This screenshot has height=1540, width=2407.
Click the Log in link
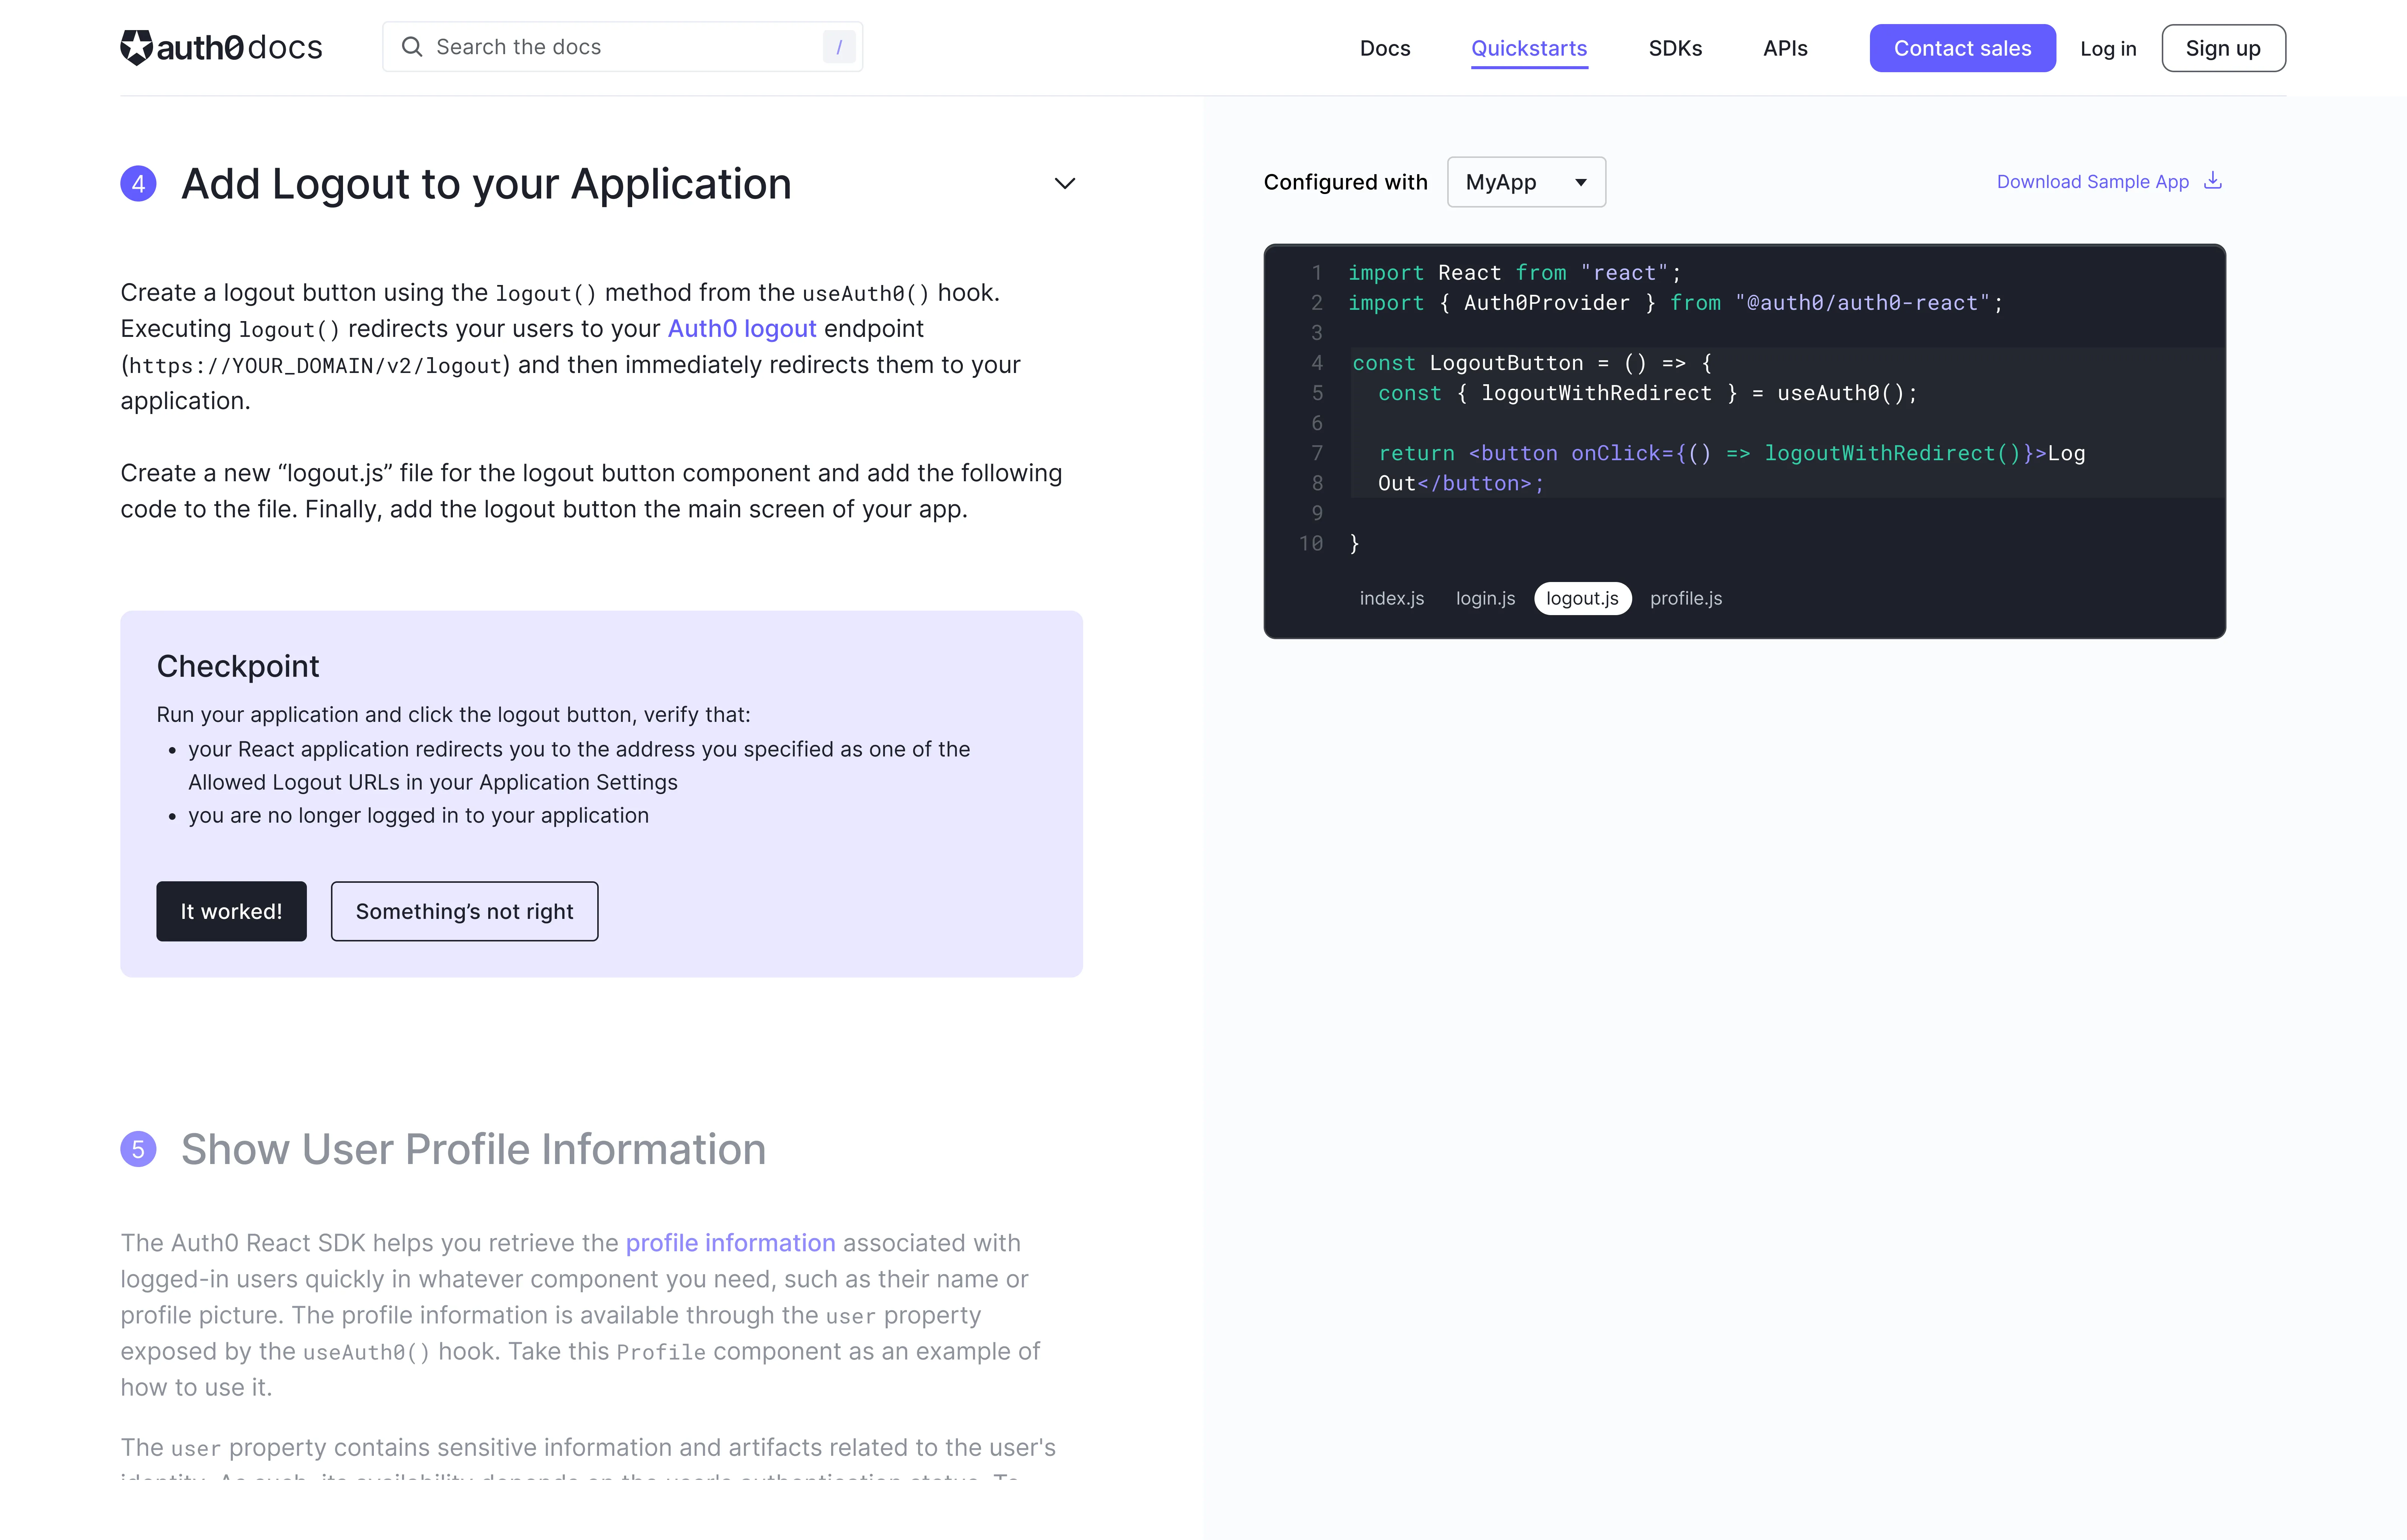pos(2108,48)
